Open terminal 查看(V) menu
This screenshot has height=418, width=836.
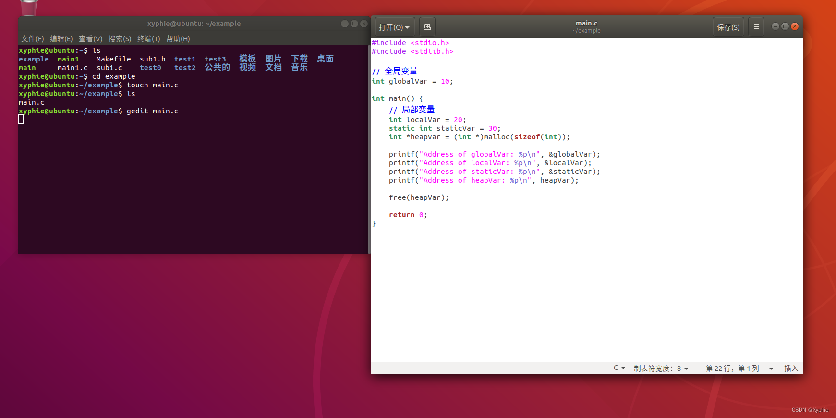[91, 39]
